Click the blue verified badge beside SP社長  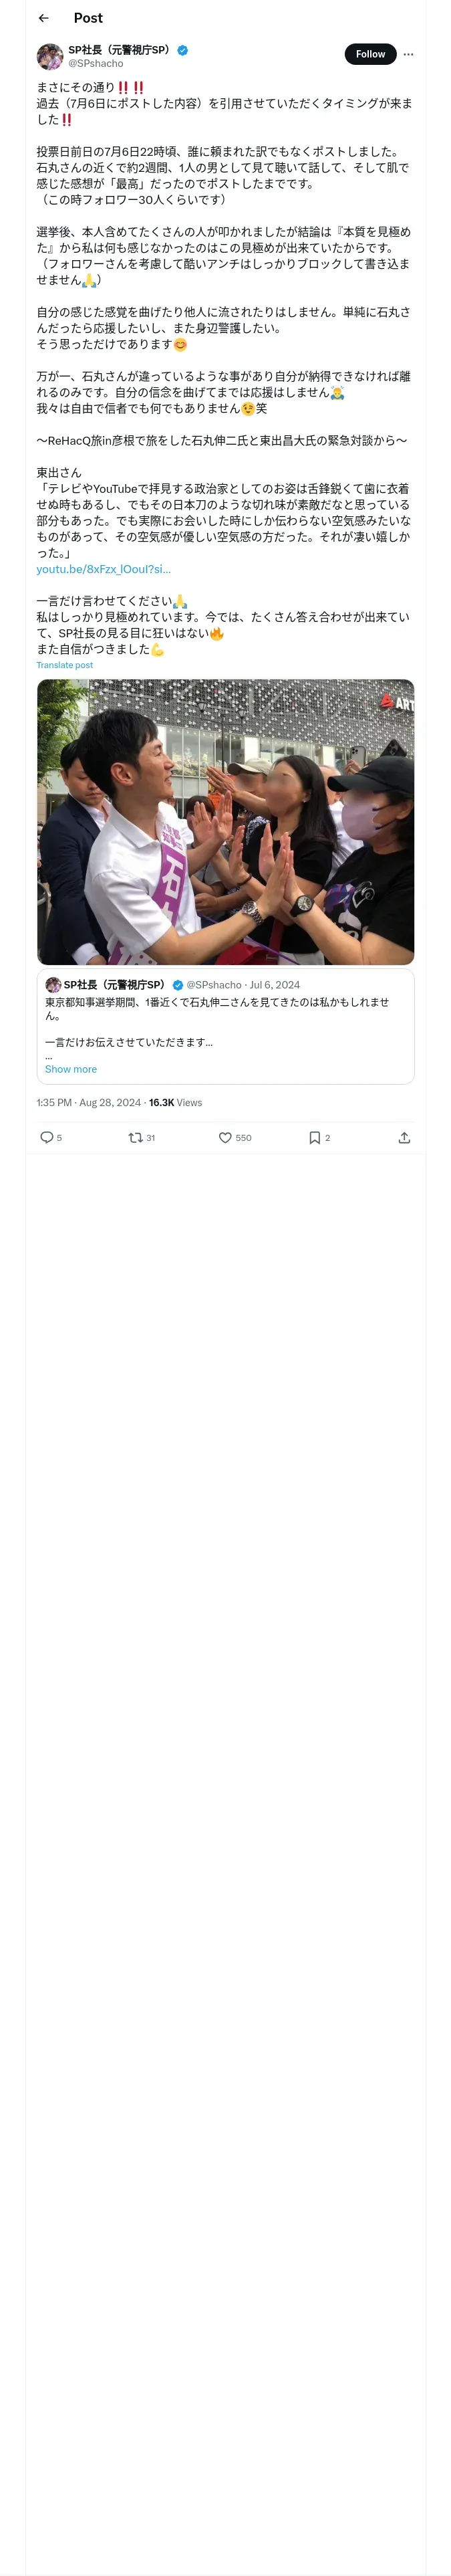(182, 49)
